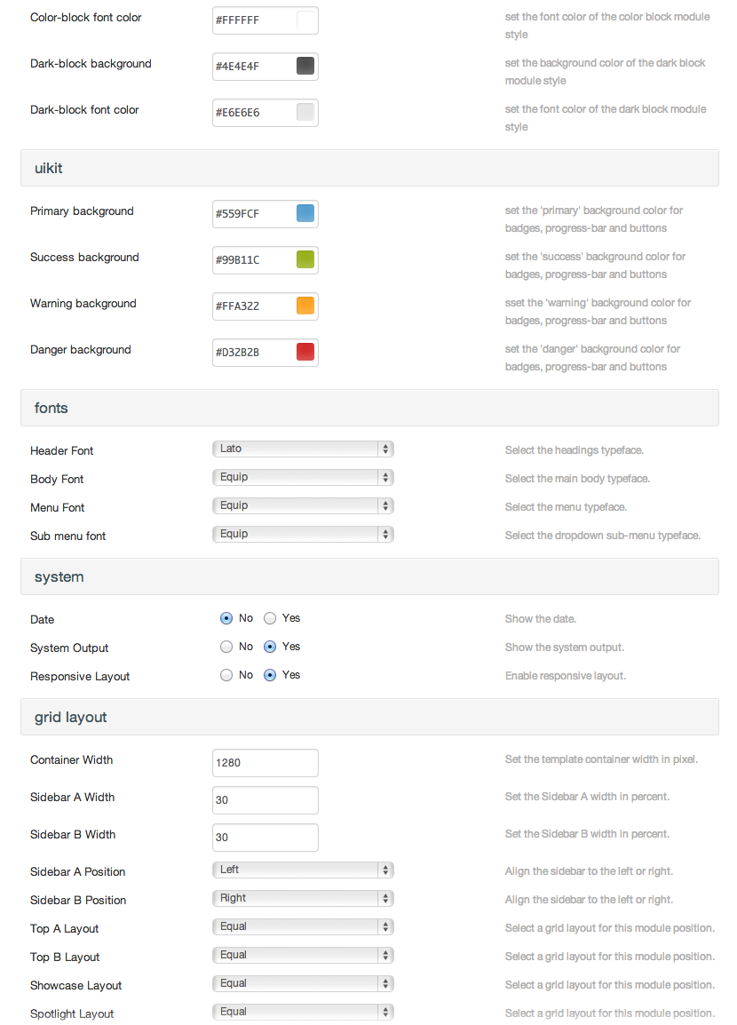The height and width of the screenshot is (1025, 737).
Task: Click the uikit section header
Action: [x=369, y=168]
